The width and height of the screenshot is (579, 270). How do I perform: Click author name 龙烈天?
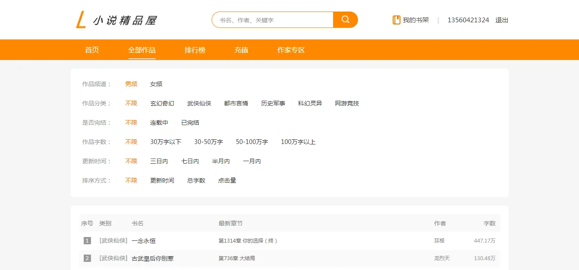(x=442, y=258)
